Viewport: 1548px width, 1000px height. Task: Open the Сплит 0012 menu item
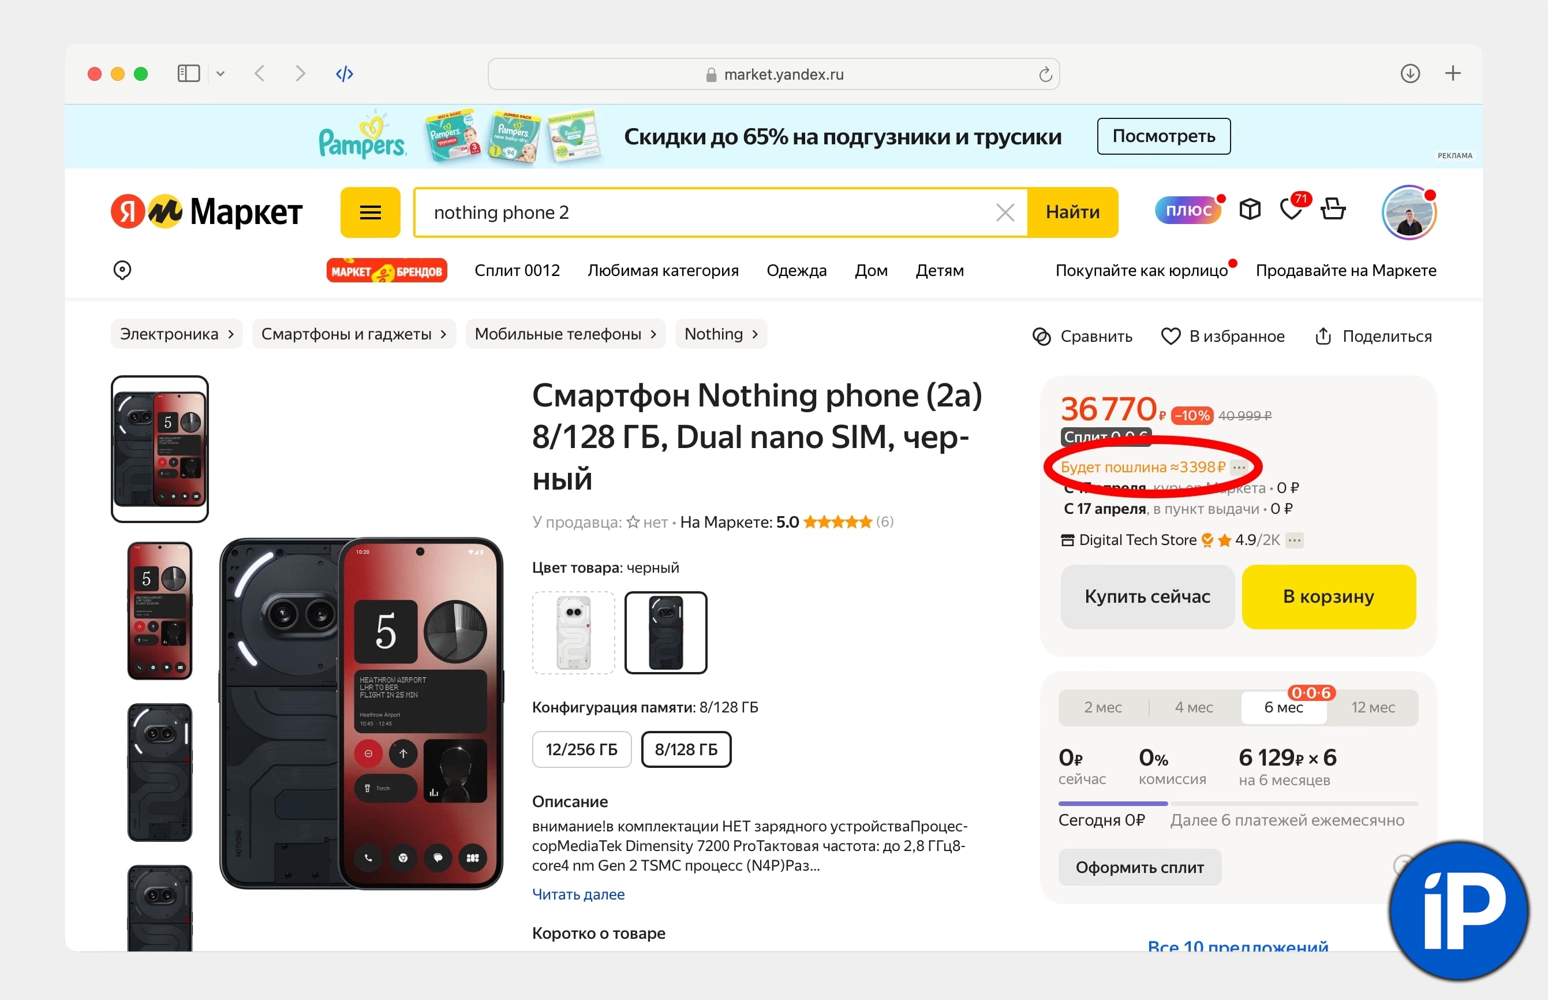(517, 270)
